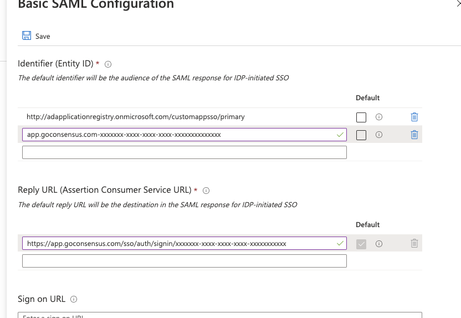The height and width of the screenshot is (318, 461).
Task: Open info tooltip next to Identifier (Entity ID)
Action: (x=108, y=64)
